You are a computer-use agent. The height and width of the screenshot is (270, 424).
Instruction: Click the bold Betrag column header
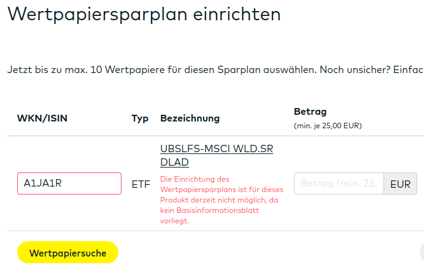tap(310, 112)
